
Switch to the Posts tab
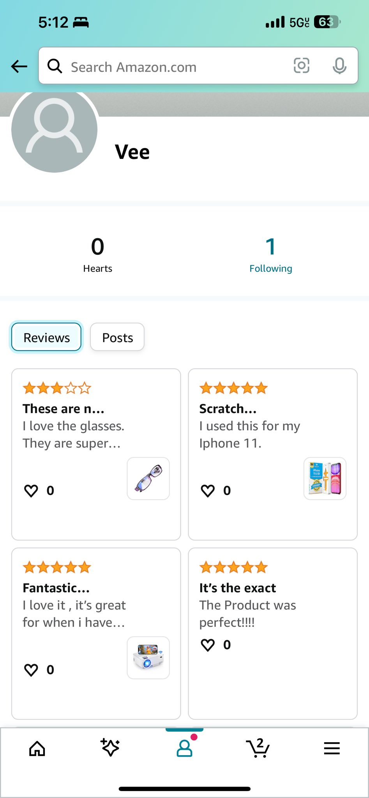[x=117, y=337]
